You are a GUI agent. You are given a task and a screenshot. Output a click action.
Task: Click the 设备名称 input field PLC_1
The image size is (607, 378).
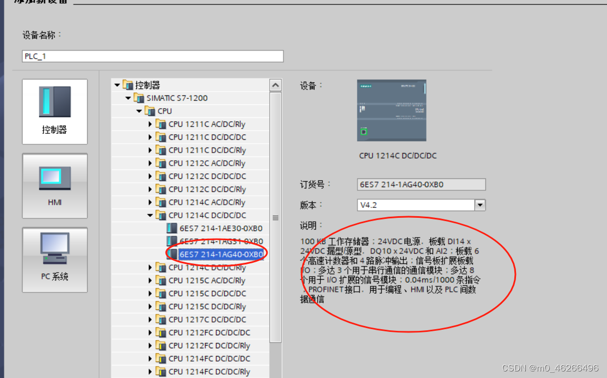(x=152, y=56)
